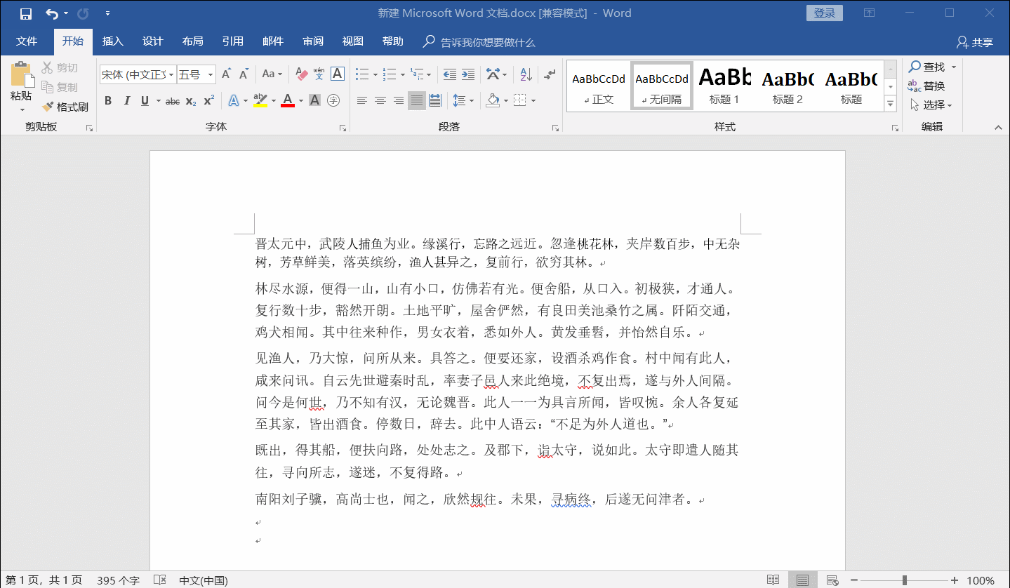Screen dimensions: 1010x588
Task: Switch to the 插入 ribbon tab
Action: coord(112,41)
